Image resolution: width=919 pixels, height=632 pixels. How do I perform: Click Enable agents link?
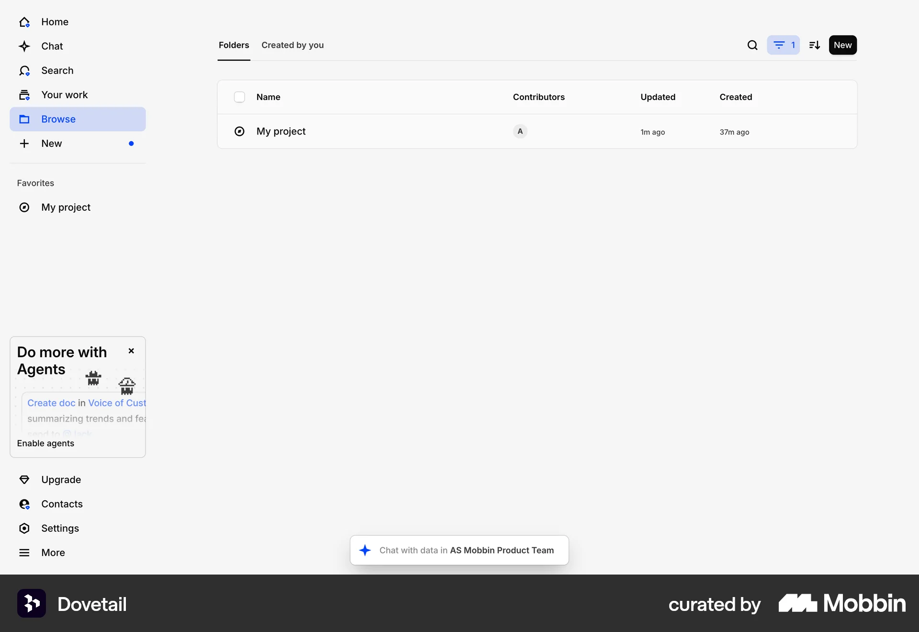point(45,443)
